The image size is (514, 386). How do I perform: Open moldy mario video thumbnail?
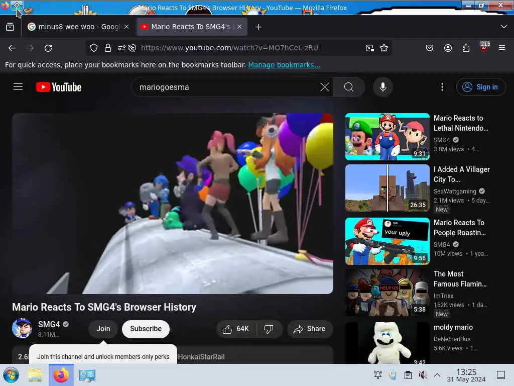(x=388, y=343)
